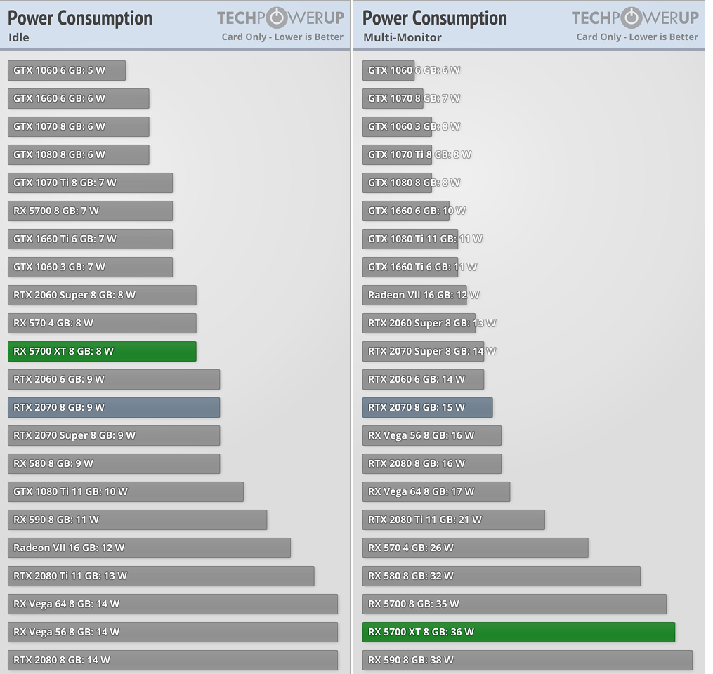Click GTX 1060 3 GB: 8 W multi-monitor bar

tap(397, 127)
